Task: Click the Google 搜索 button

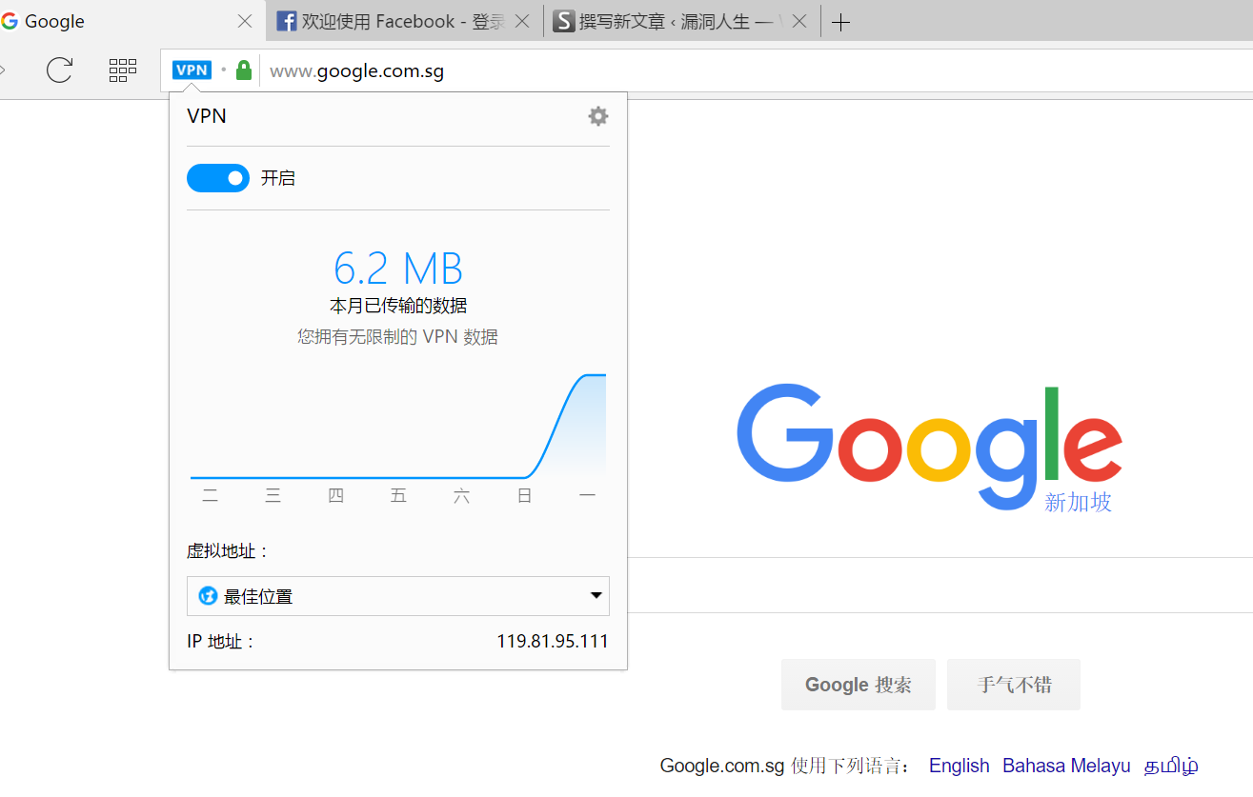Action: pyautogui.click(x=859, y=685)
